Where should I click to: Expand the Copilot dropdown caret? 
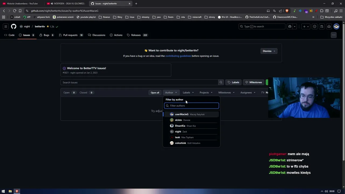295,26
